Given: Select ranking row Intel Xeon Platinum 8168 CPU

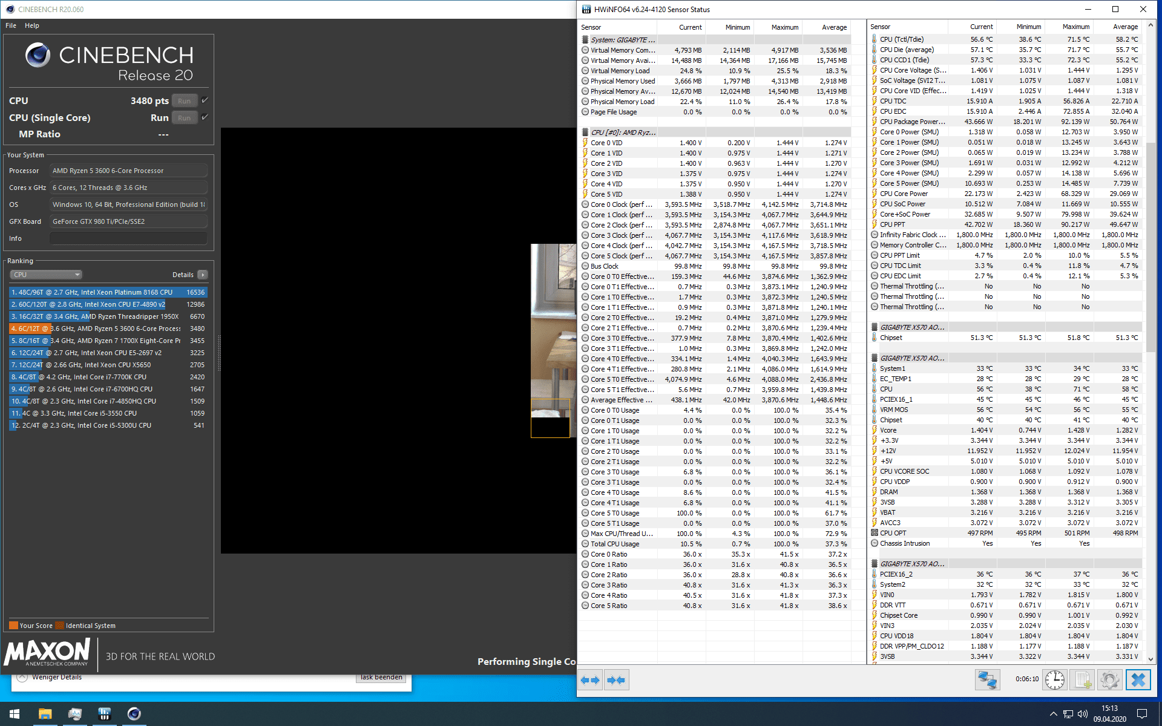Looking at the screenshot, I should [108, 292].
